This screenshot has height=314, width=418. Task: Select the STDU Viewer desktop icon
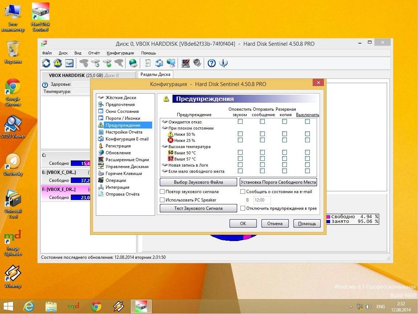pyautogui.click(x=13, y=127)
